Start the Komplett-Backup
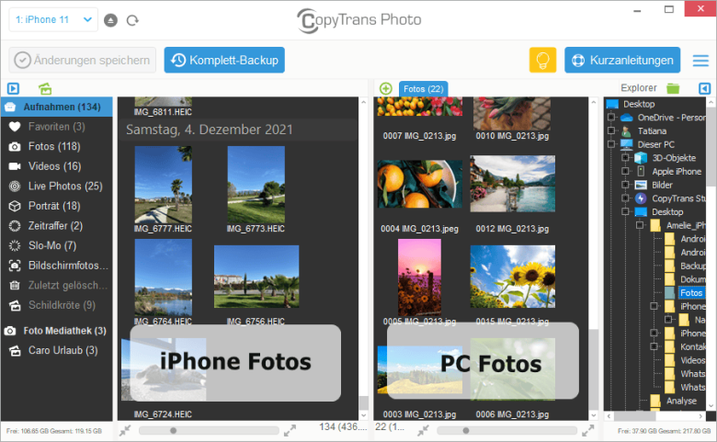Viewport: 717px width, 442px height. coord(224,60)
